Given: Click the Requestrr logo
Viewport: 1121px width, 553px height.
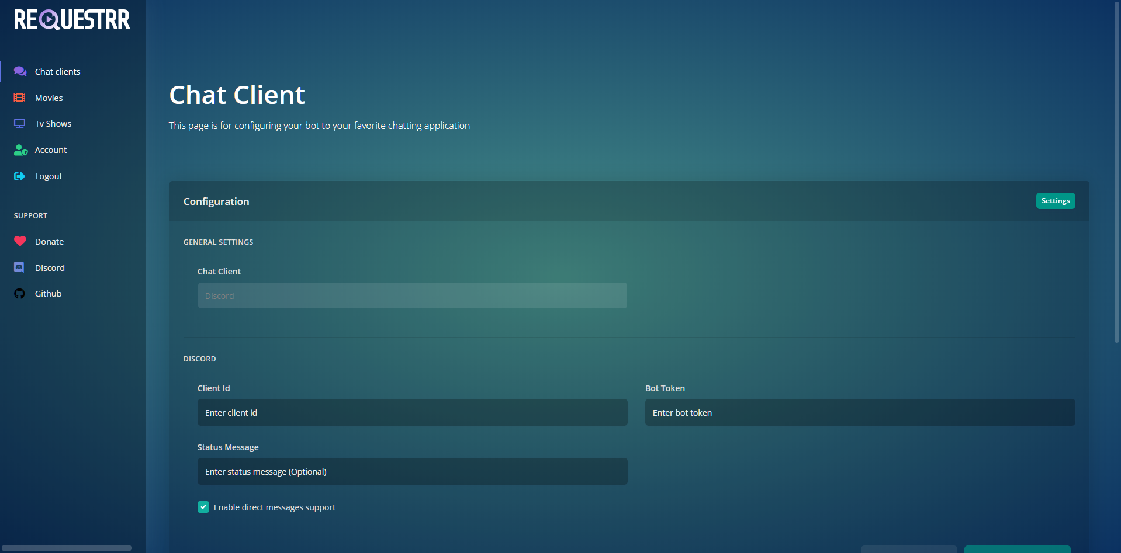Looking at the screenshot, I should (72, 19).
